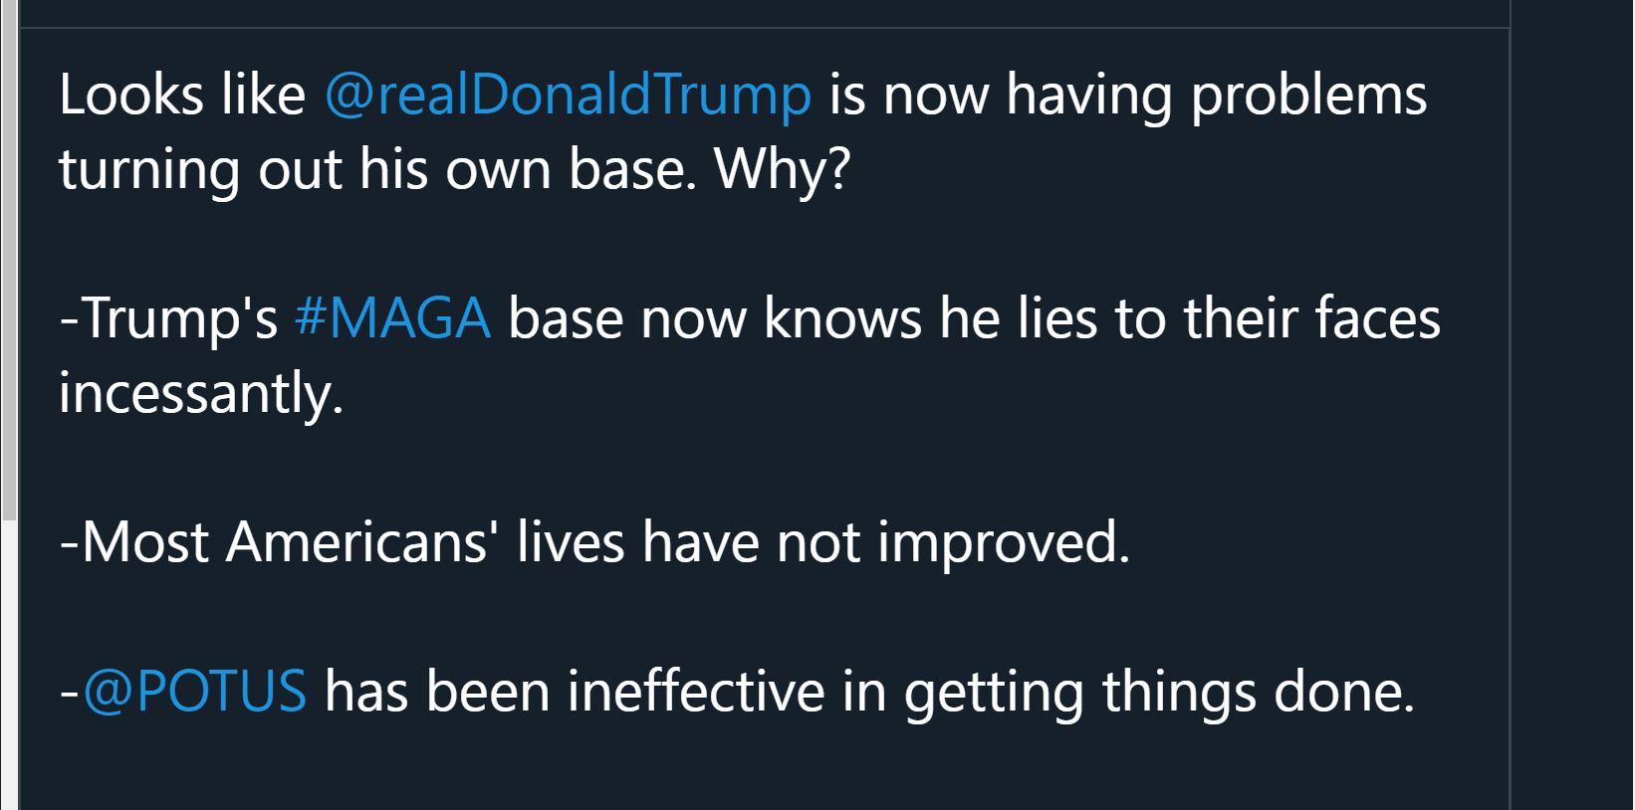Click the word 'Why?' in the tweet

point(782,170)
